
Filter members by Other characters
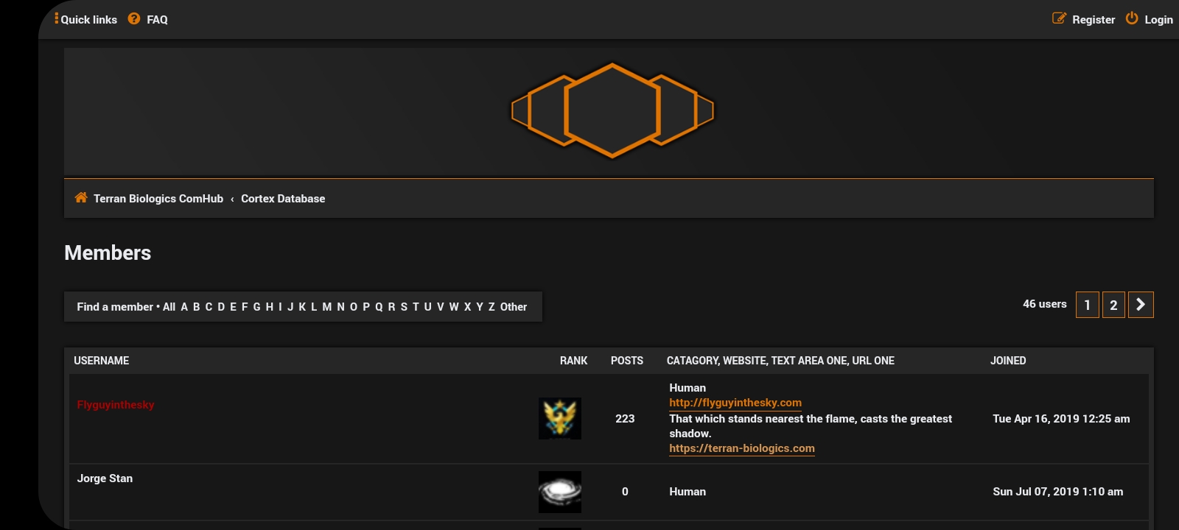pyautogui.click(x=514, y=307)
